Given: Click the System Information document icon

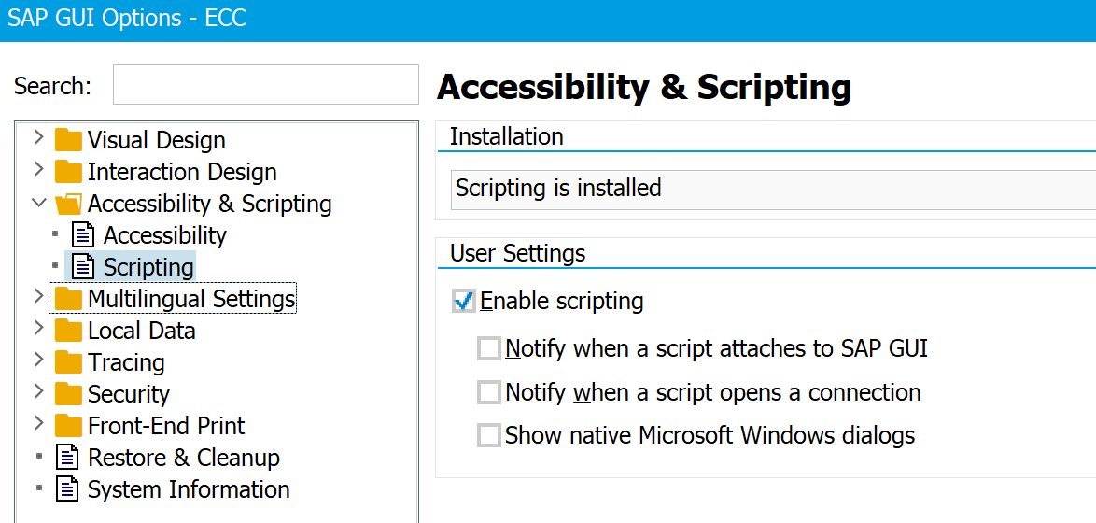Looking at the screenshot, I should pyautogui.click(x=68, y=490).
